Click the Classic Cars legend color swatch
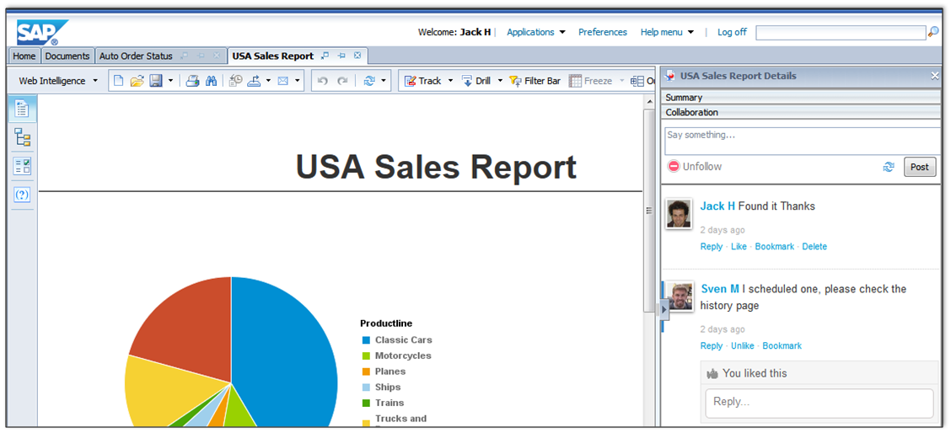This screenshot has height=433, width=951. pyautogui.click(x=366, y=340)
